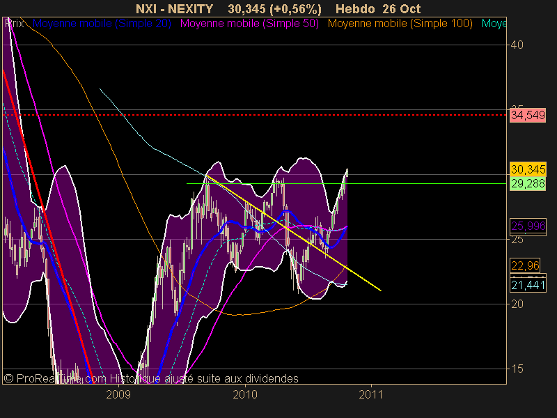Select the 'Prix' legend label
Viewport: 557px width, 418px height.
15,24
